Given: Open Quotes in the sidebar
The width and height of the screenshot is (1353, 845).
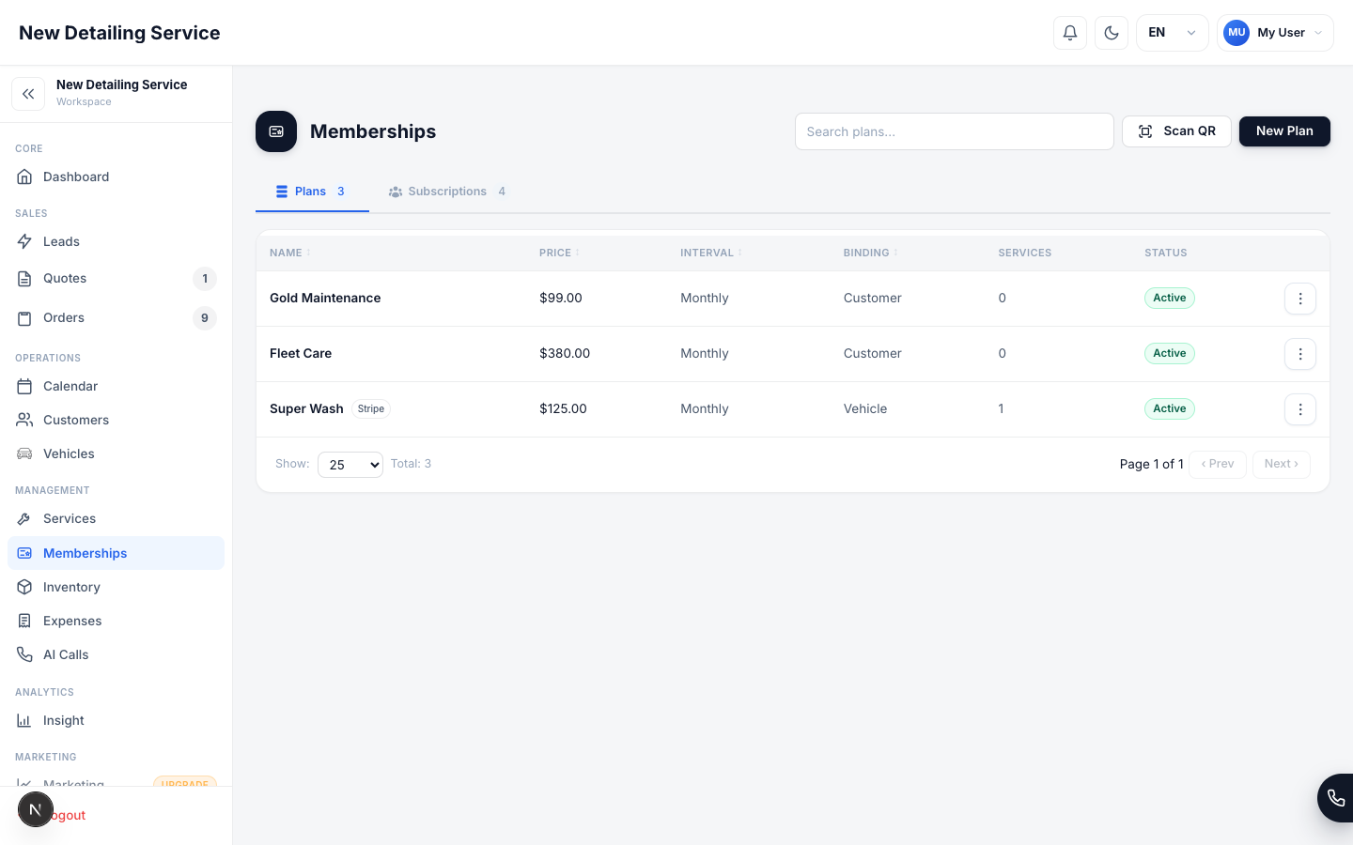Looking at the screenshot, I should point(116,278).
